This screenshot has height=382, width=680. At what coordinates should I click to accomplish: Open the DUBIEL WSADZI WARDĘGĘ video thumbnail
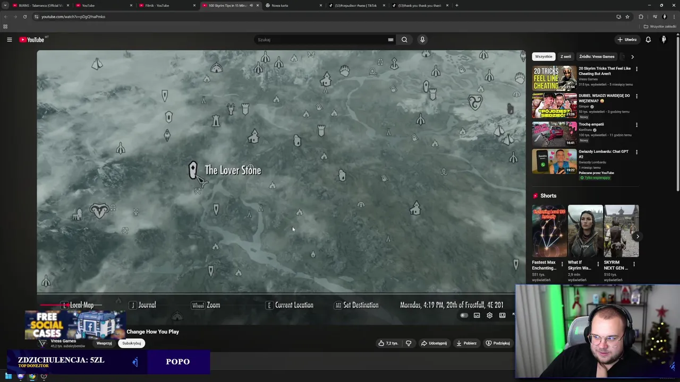pos(554,106)
